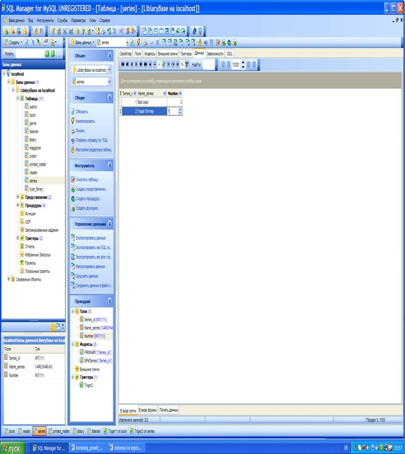The height and width of the screenshot is (454, 405).
Task: Expand the Представления tree node
Action: click(x=18, y=197)
